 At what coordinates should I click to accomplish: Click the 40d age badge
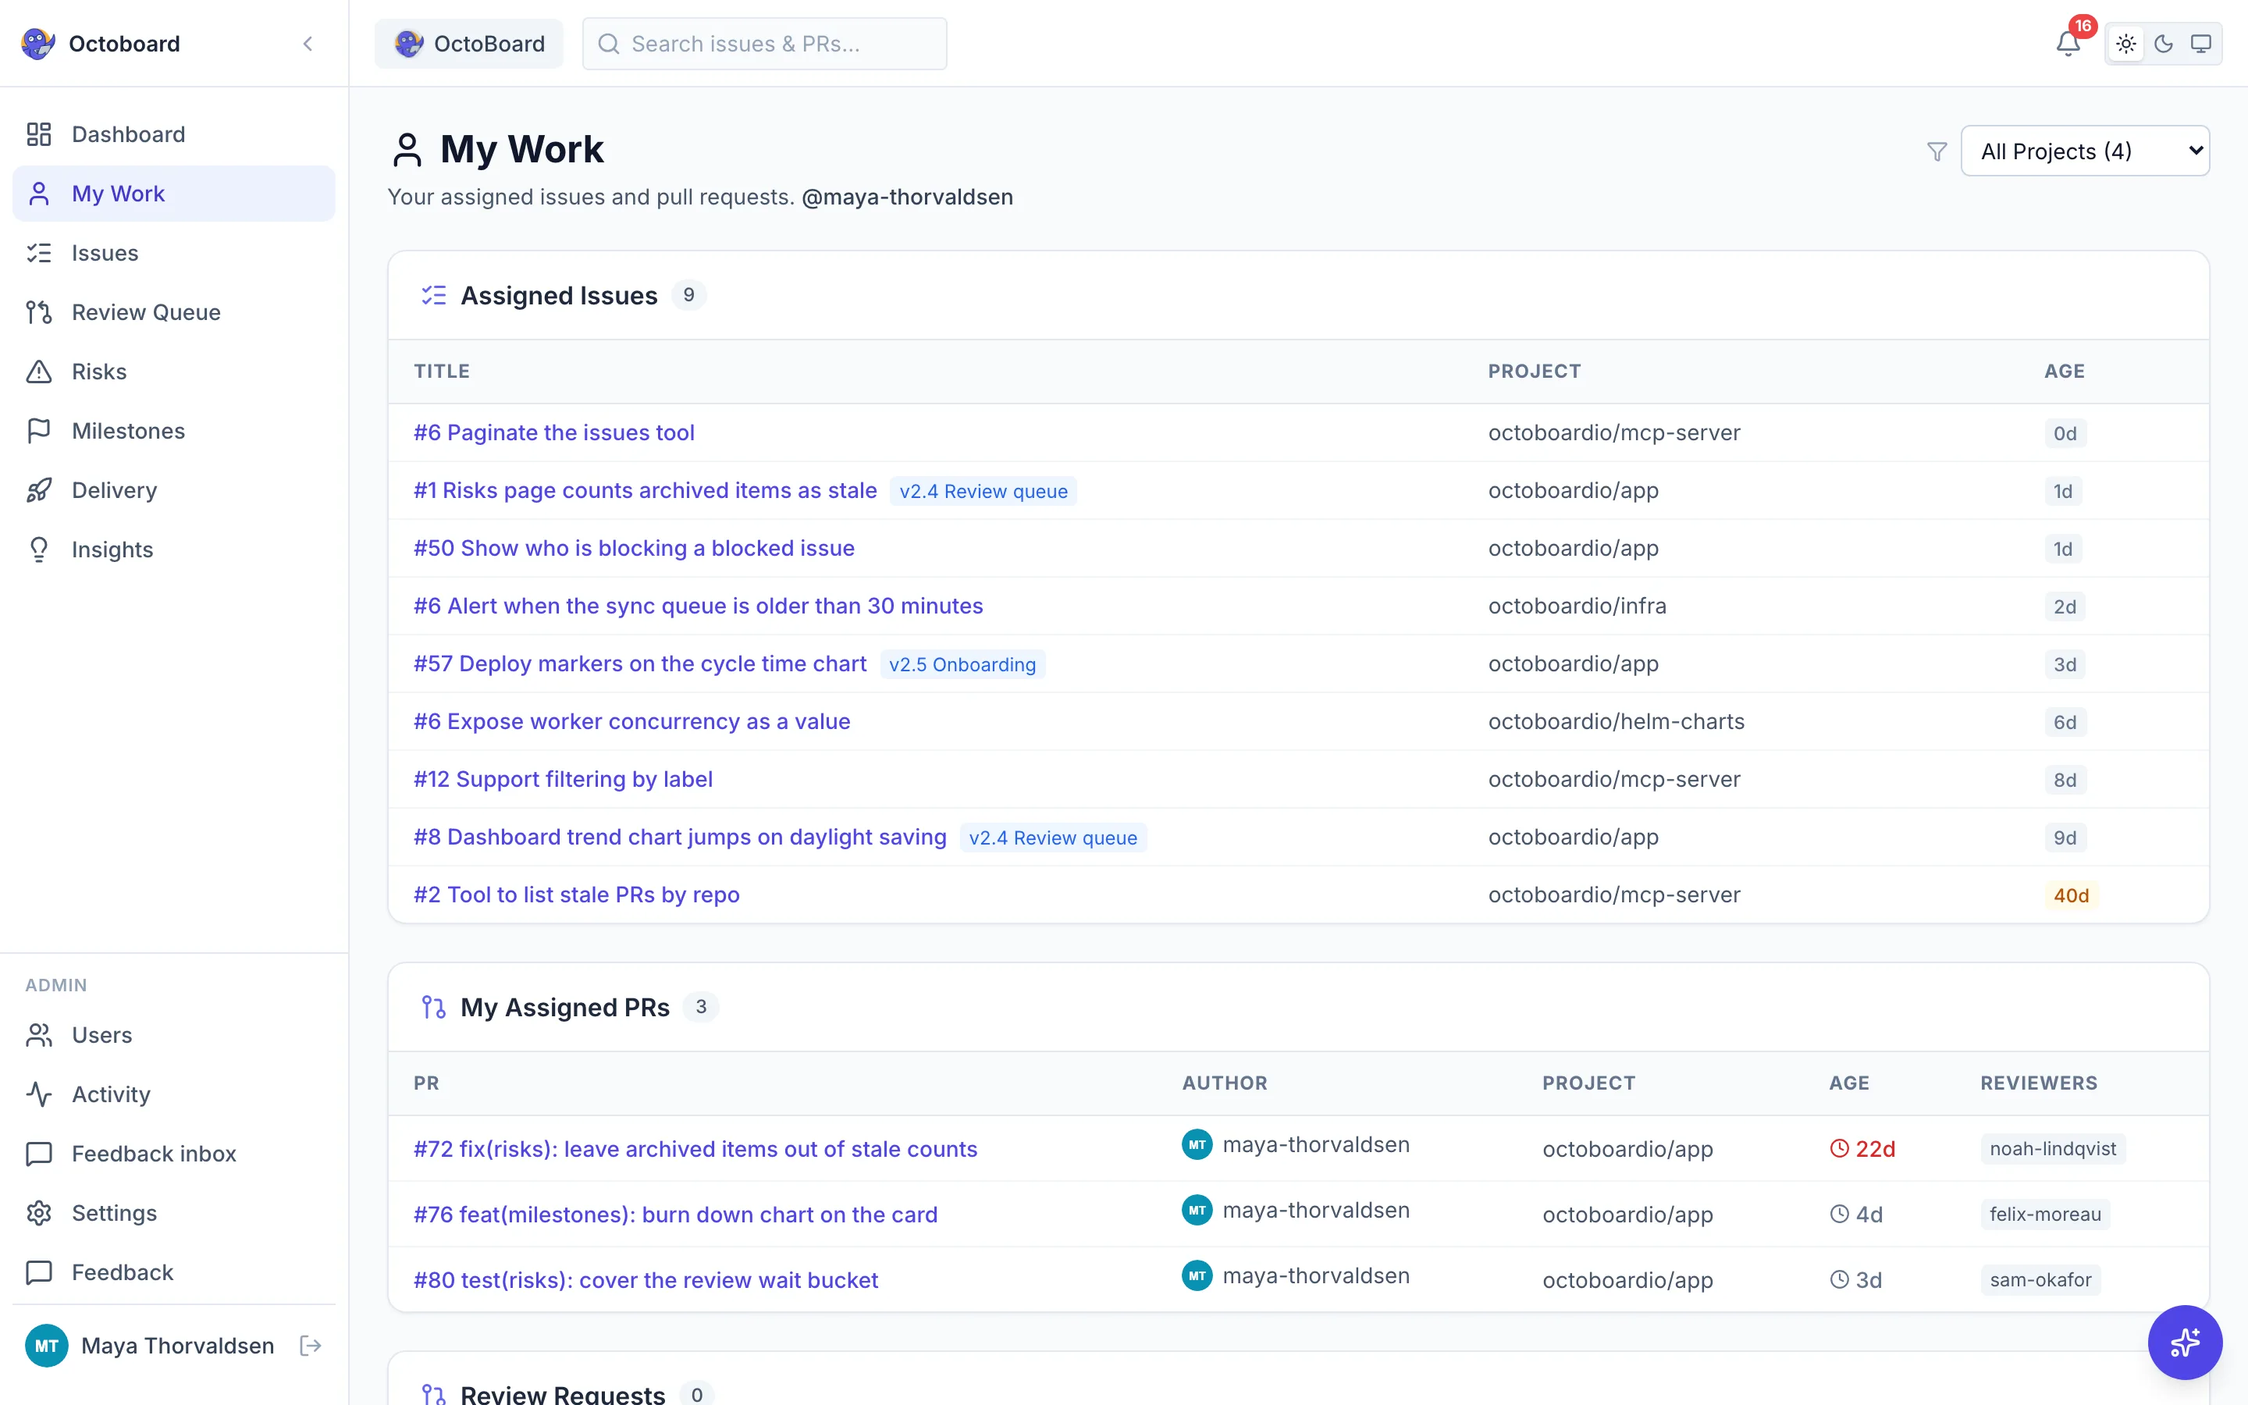[2071, 896]
